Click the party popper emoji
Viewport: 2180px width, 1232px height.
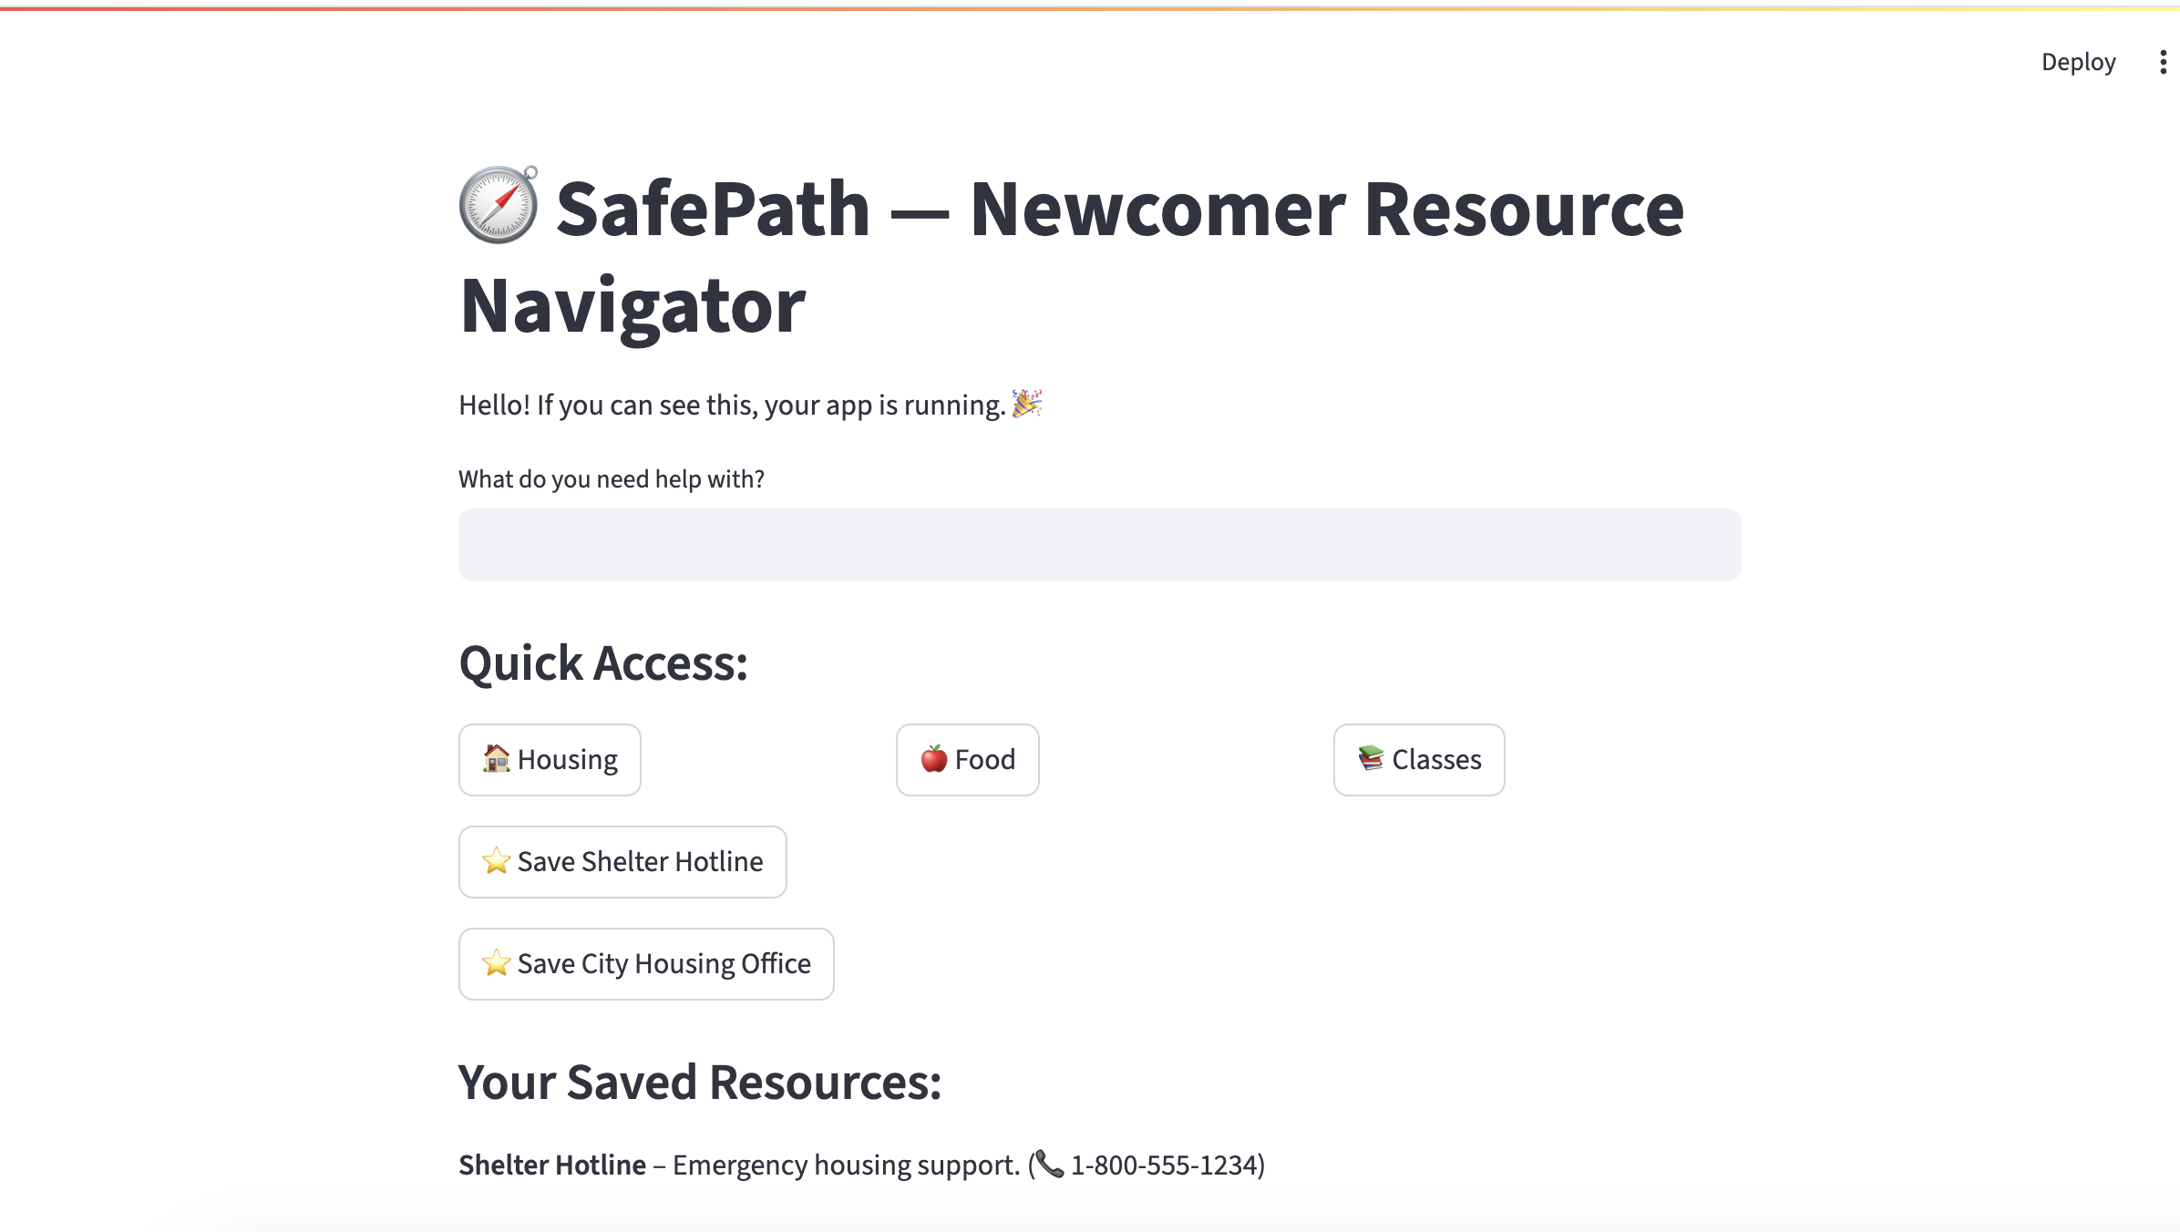click(1027, 403)
